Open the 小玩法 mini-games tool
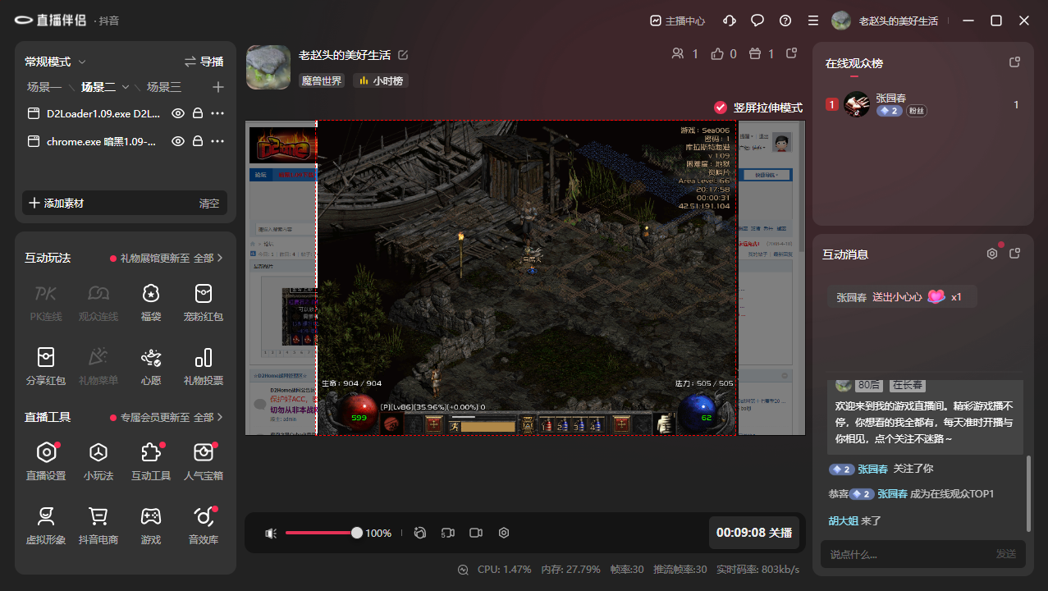 [x=98, y=460]
